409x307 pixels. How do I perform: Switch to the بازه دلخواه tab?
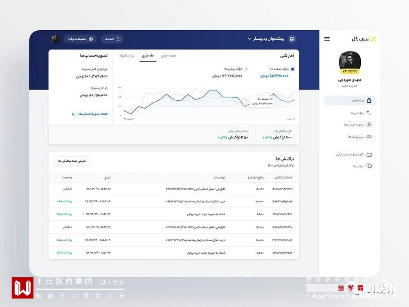pos(127,56)
